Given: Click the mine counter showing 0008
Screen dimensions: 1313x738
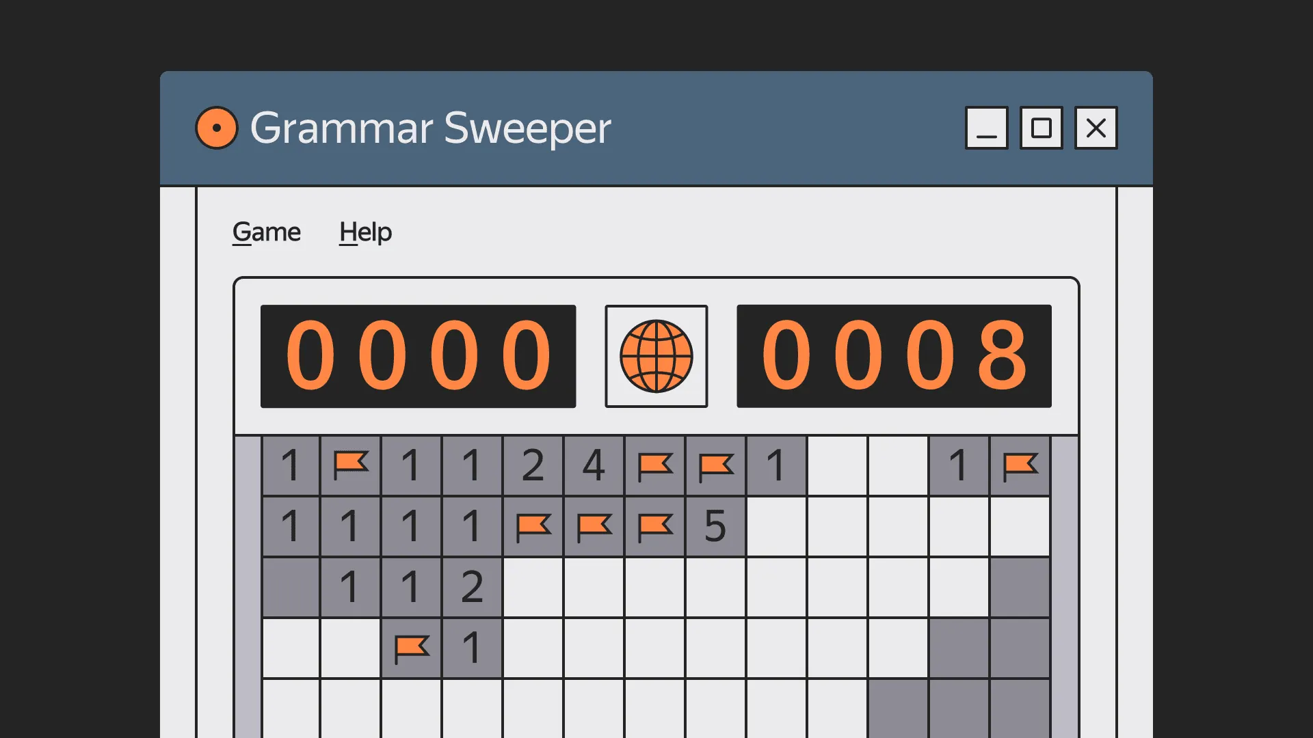Looking at the screenshot, I should coord(894,356).
